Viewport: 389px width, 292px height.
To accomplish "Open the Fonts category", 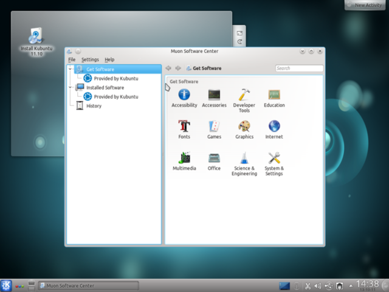I will [184, 130].
